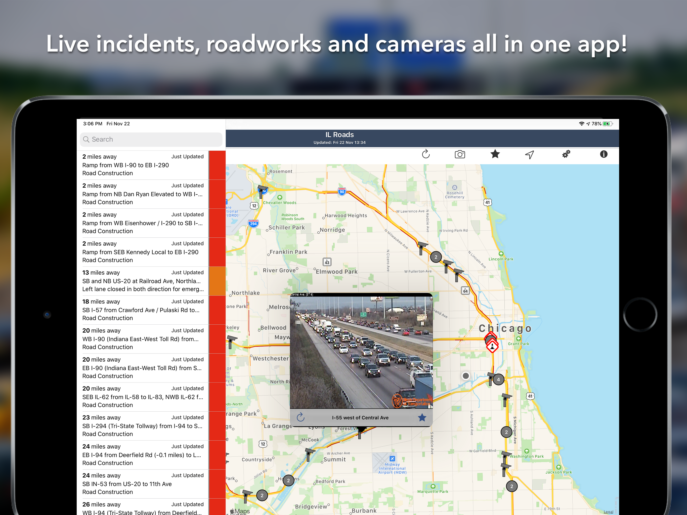This screenshot has width=687, height=515.
Task: Tap the Midway International Airport label
Action: [x=392, y=468]
